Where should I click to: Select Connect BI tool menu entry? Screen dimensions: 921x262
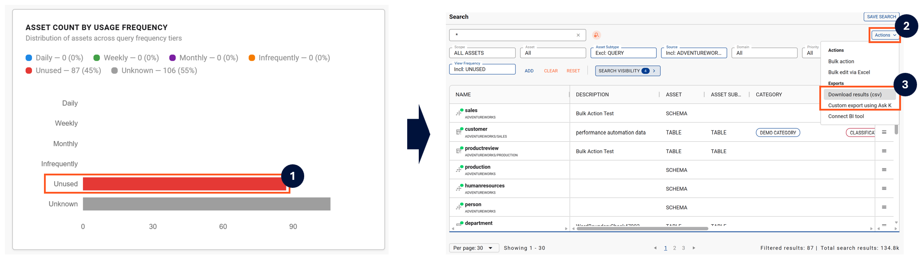pyautogui.click(x=846, y=116)
